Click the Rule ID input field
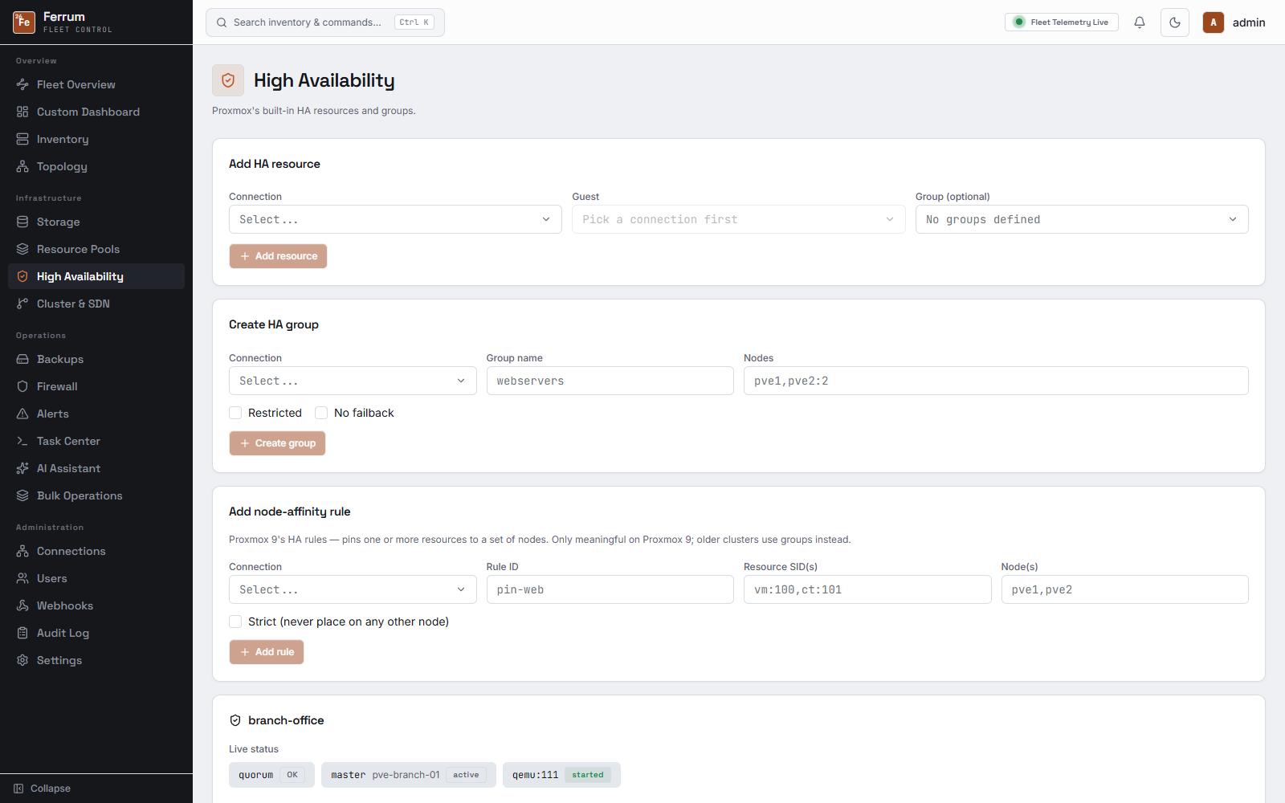 (x=610, y=589)
